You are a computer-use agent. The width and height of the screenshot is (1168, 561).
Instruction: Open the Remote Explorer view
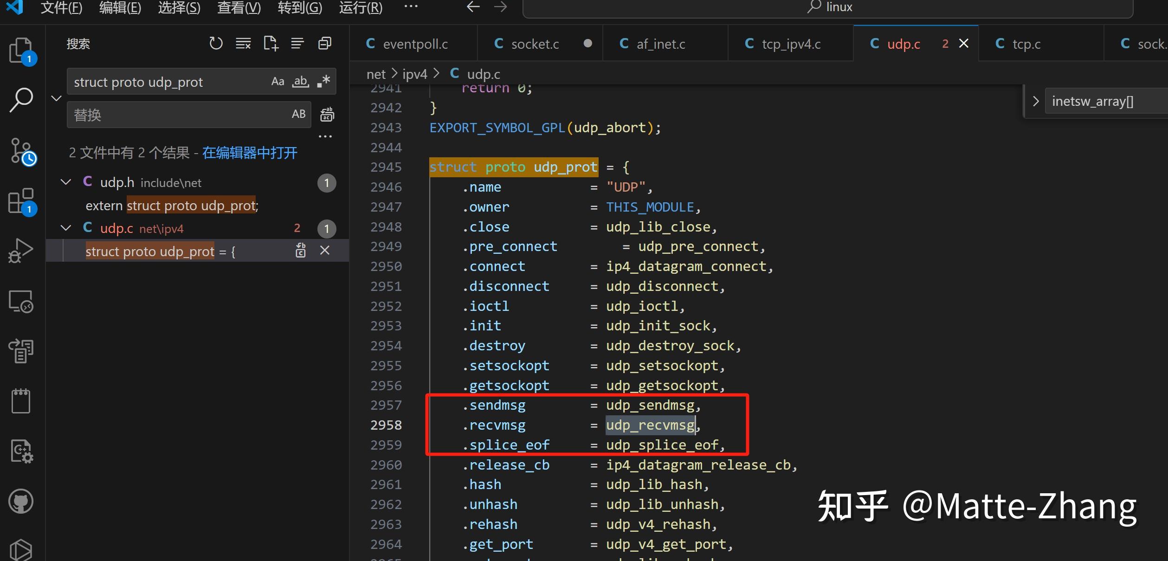[21, 302]
